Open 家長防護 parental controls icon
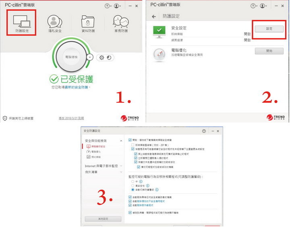This screenshot has height=227, width=290. point(121,23)
